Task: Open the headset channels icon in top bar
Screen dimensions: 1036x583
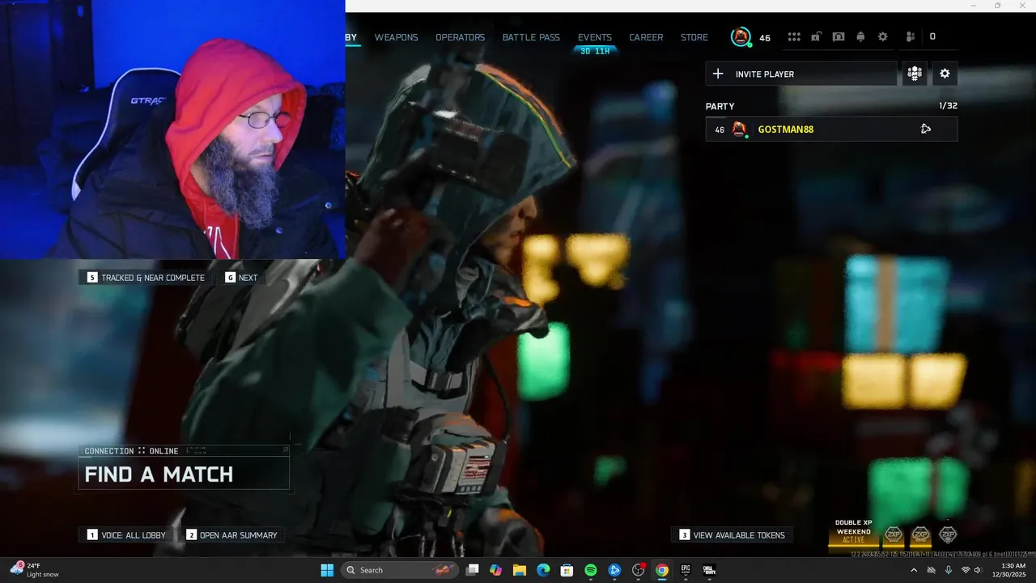Action: coord(839,37)
